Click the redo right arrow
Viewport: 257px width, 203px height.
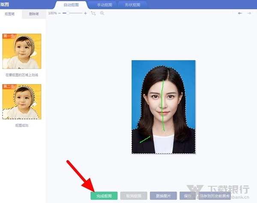[x=249, y=13]
